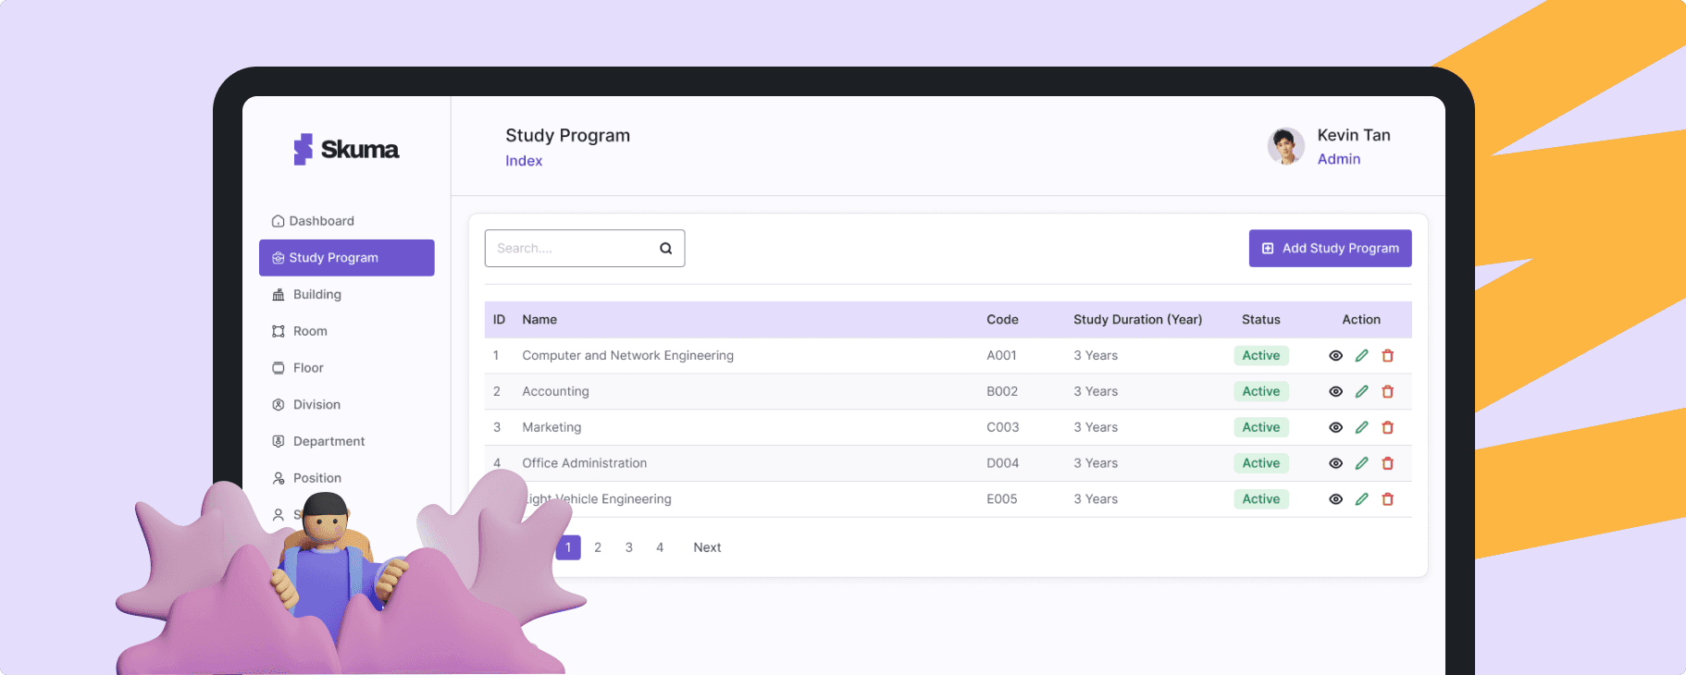The height and width of the screenshot is (675, 1686).
Task: Click the Index breadcrumb link
Action: click(x=524, y=161)
